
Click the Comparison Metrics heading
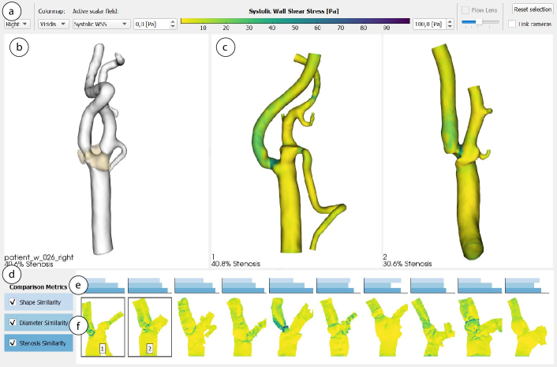(x=39, y=286)
